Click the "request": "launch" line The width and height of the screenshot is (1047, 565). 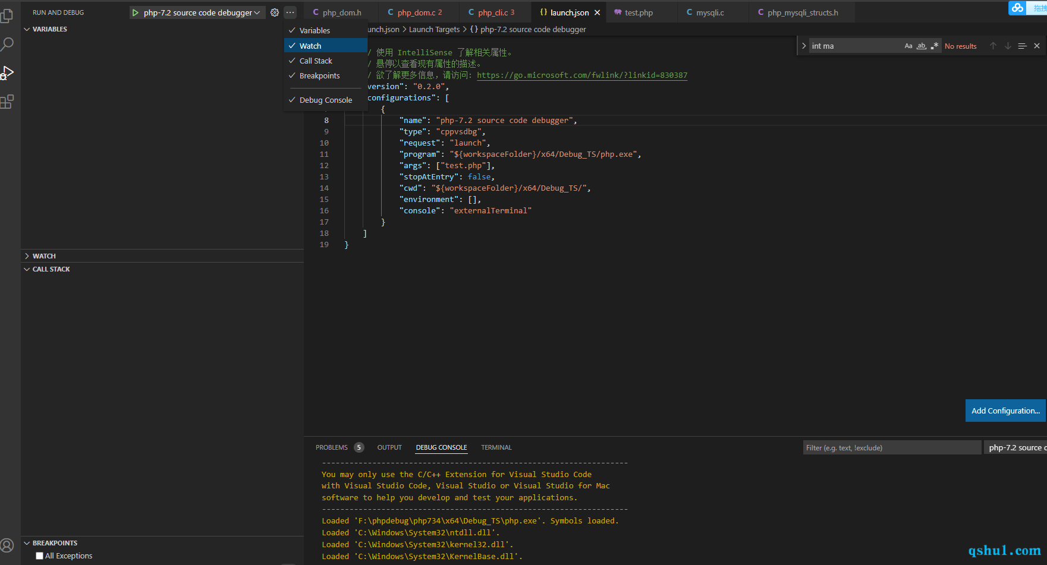coord(445,143)
